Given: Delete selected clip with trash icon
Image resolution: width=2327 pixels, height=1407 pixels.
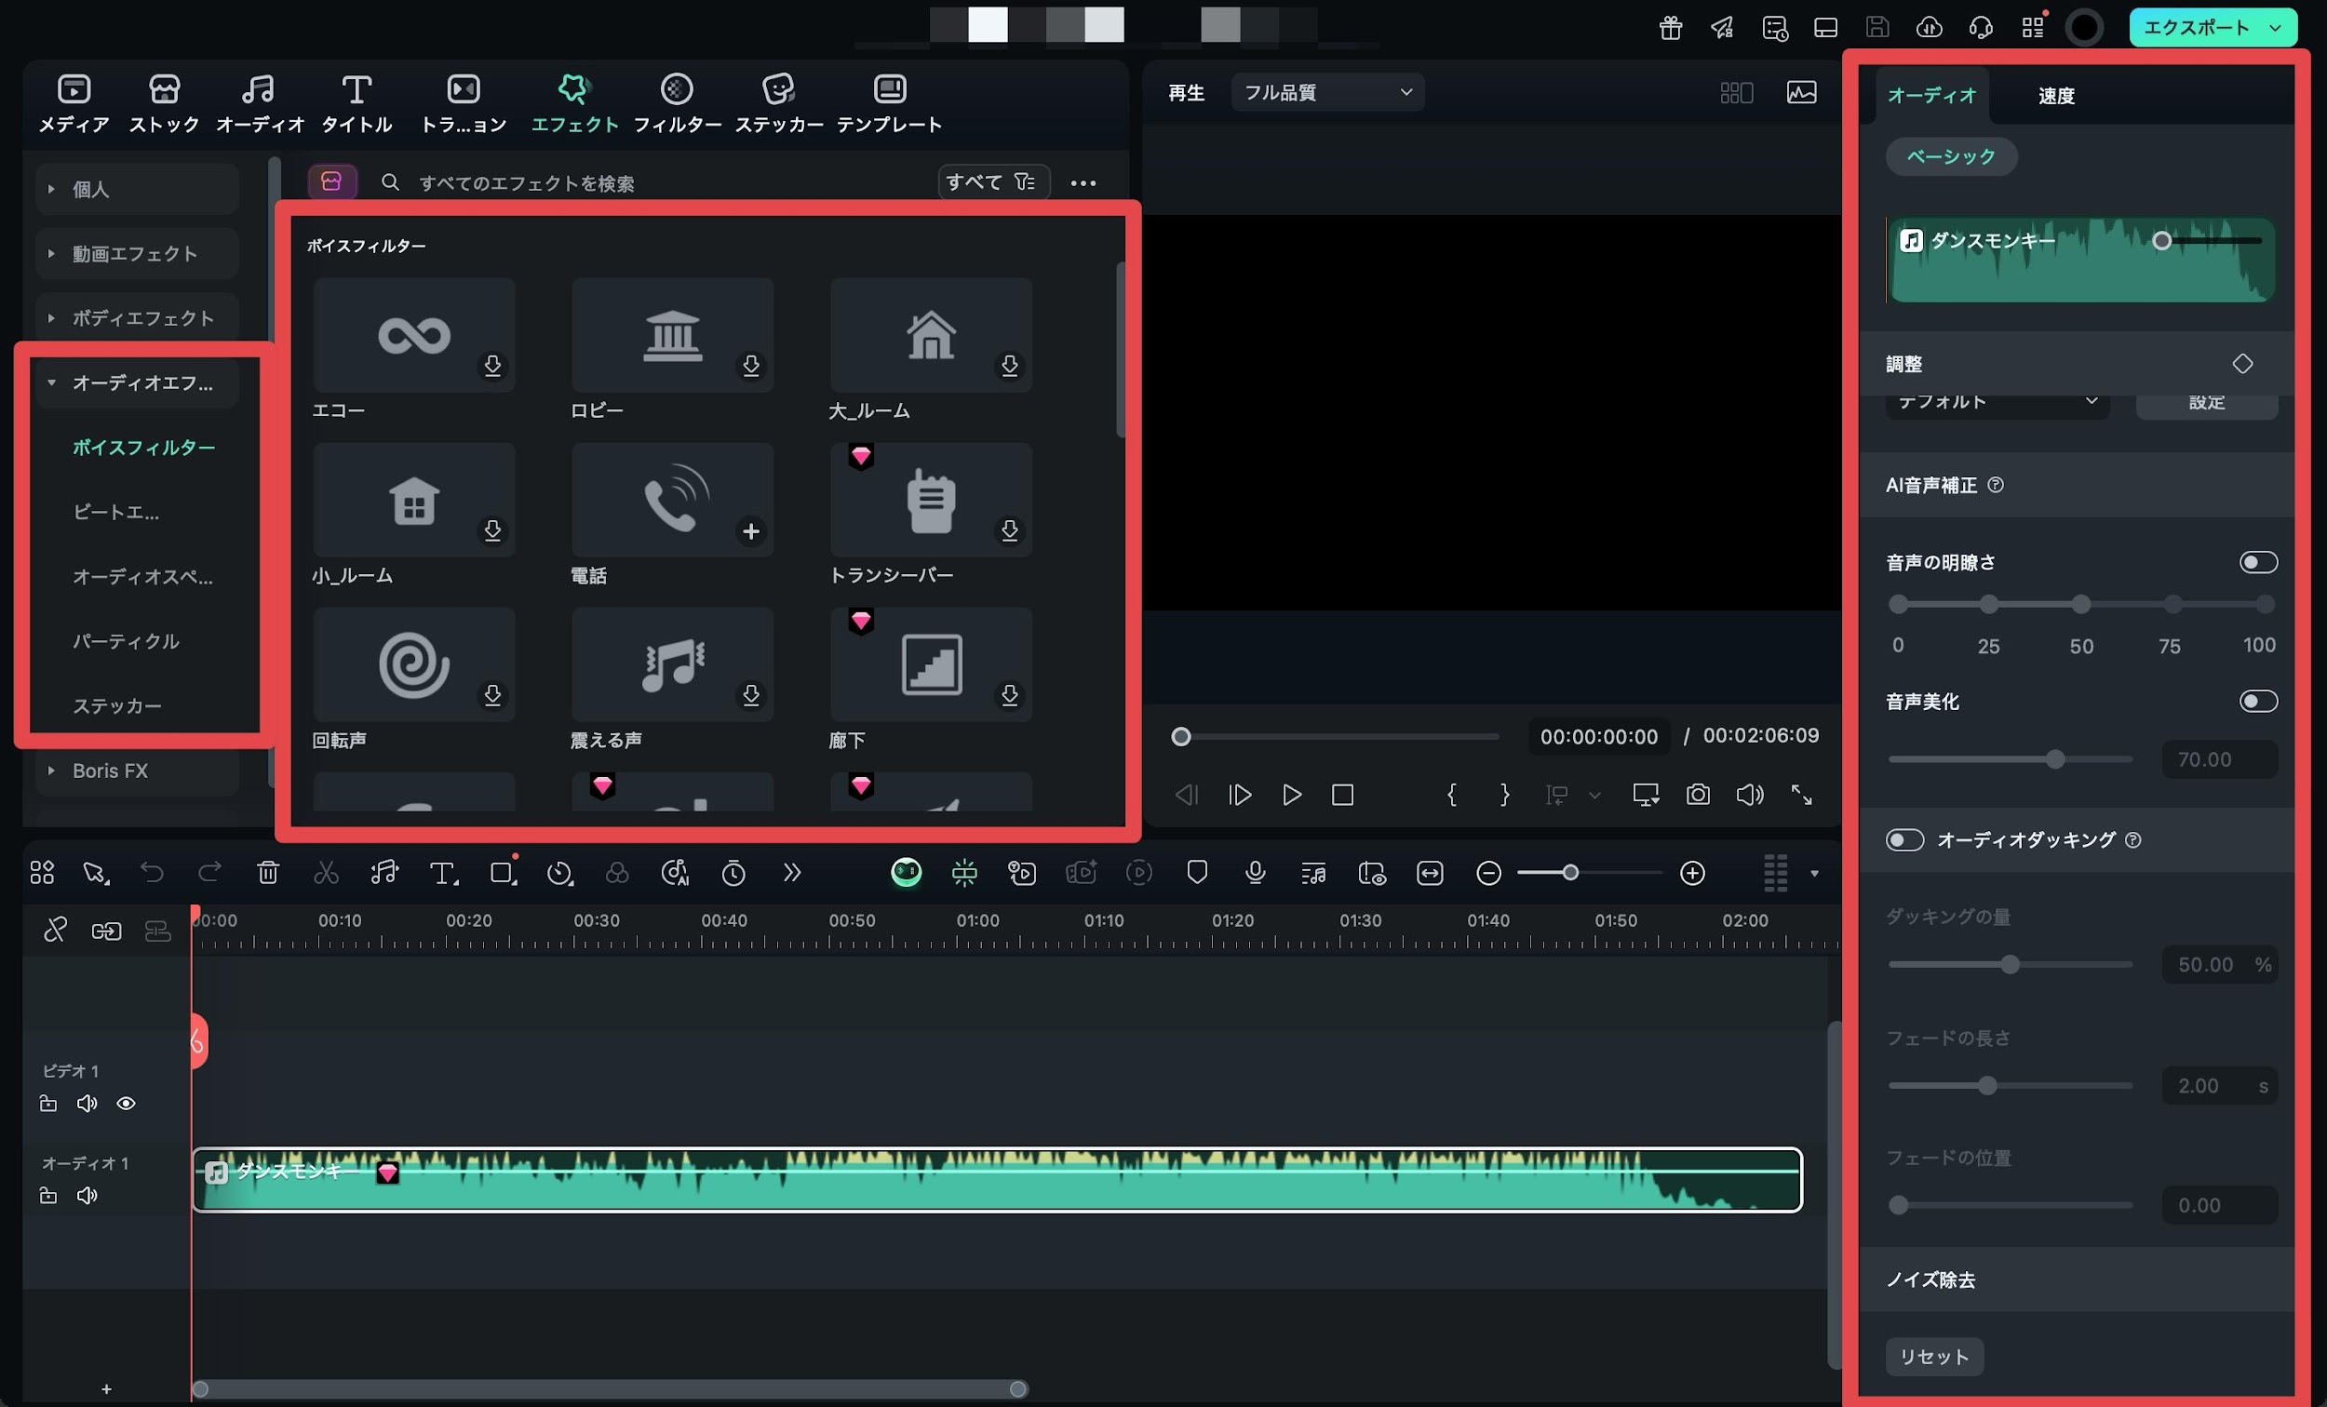Looking at the screenshot, I should pos(268,874).
